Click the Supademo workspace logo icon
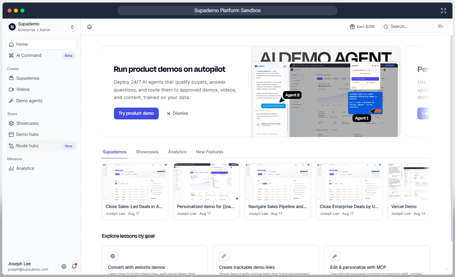This screenshot has width=455, height=277. [x=12, y=27]
